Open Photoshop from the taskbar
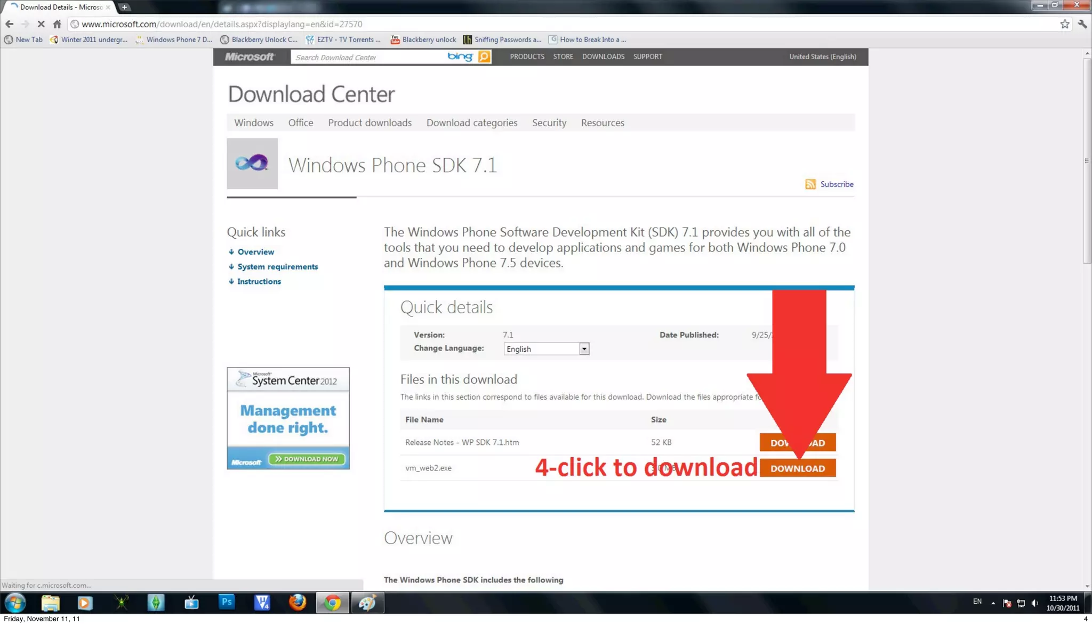This screenshot has height=625, width=1092. click(227, 602)
